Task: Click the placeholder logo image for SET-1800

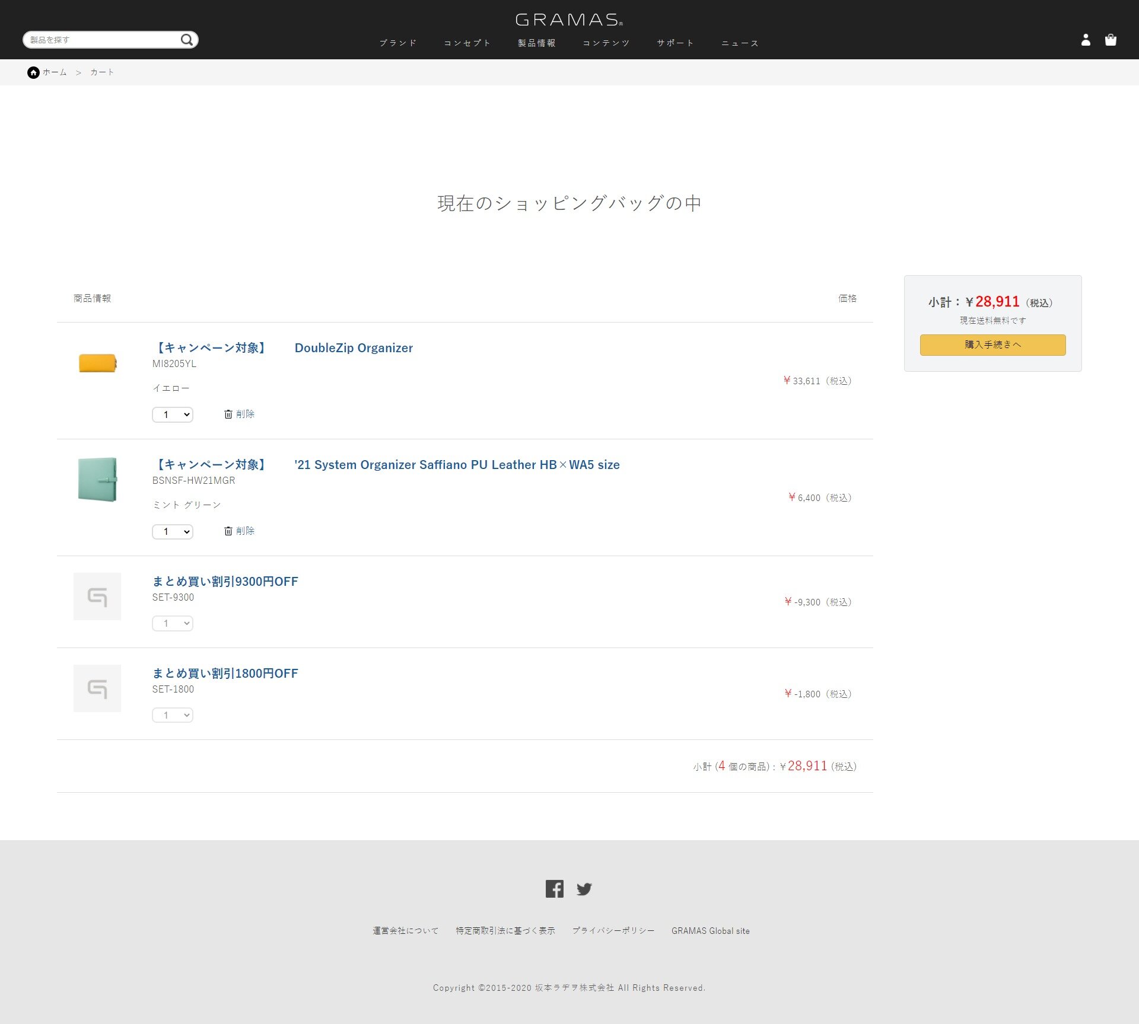Action: [97, 688]
